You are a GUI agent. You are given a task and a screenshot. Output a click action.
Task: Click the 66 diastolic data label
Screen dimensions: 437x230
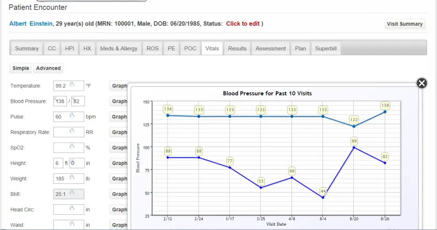[292, 171]
